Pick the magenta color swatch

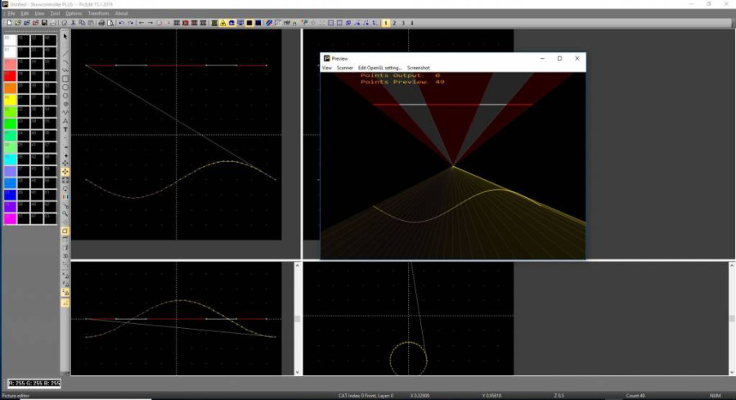[x=10, y=218]
